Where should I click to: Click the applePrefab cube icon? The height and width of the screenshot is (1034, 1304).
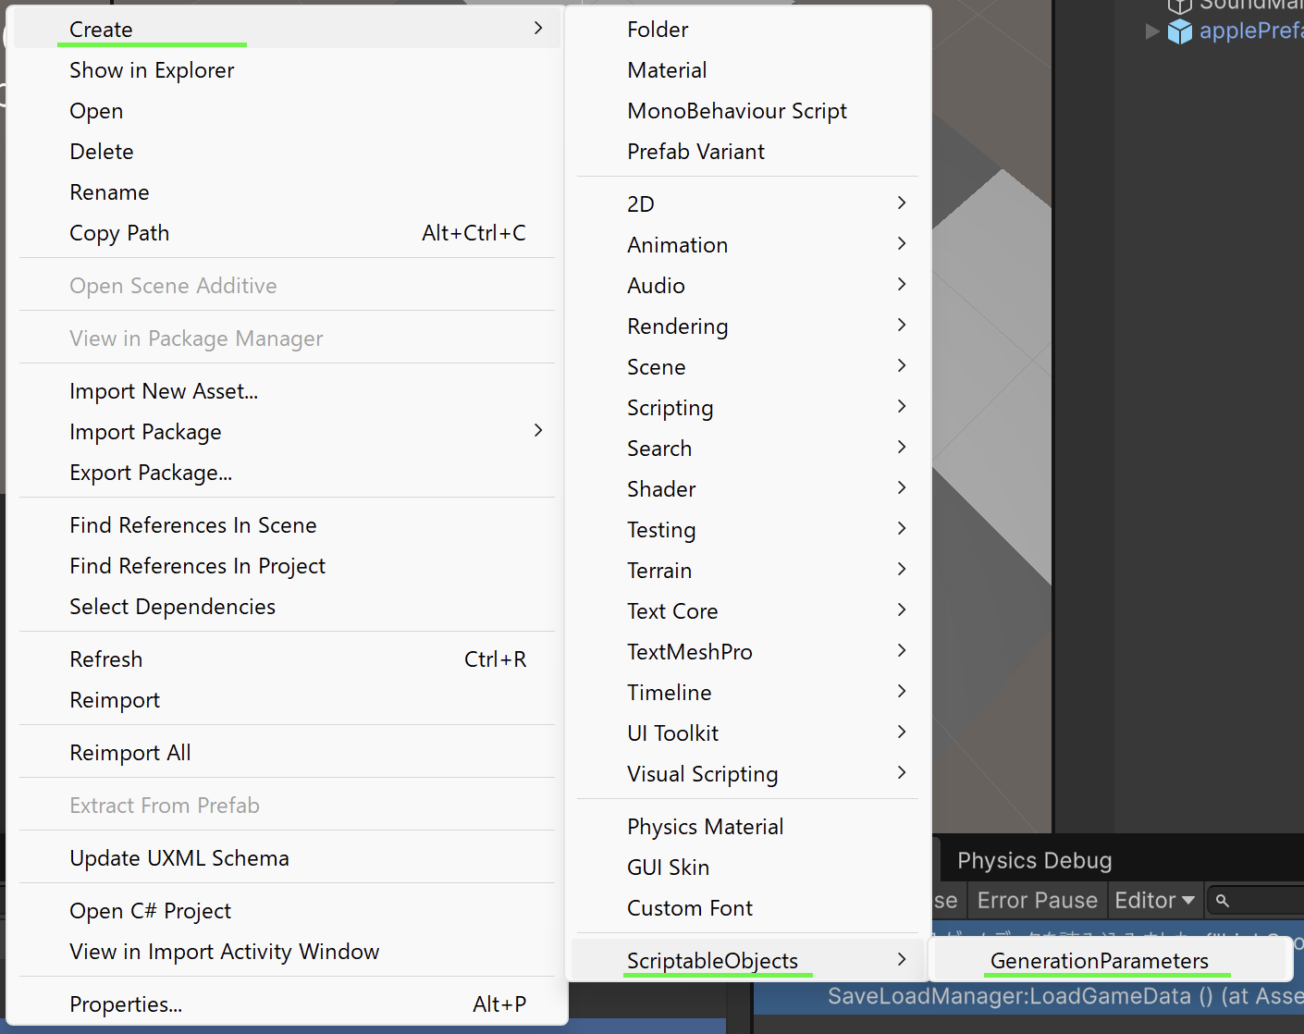click(x=1179, y=31)
